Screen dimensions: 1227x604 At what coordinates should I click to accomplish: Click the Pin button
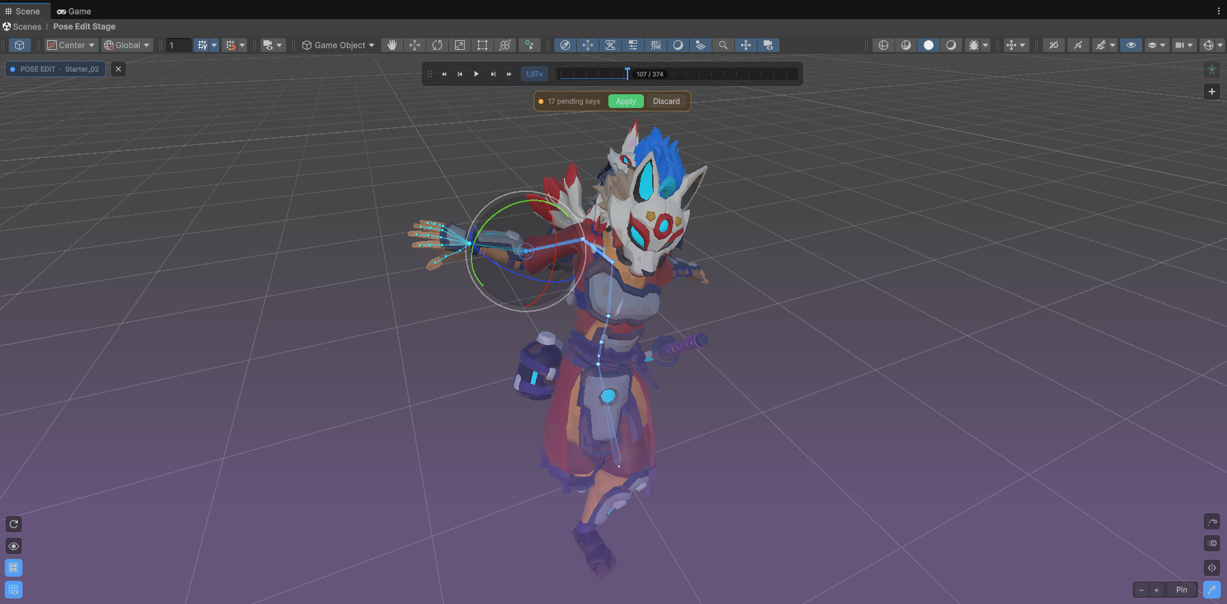1182,590
